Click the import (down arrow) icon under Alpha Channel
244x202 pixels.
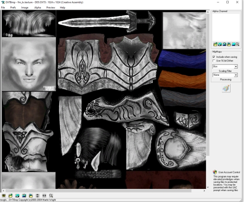point(220,44)
